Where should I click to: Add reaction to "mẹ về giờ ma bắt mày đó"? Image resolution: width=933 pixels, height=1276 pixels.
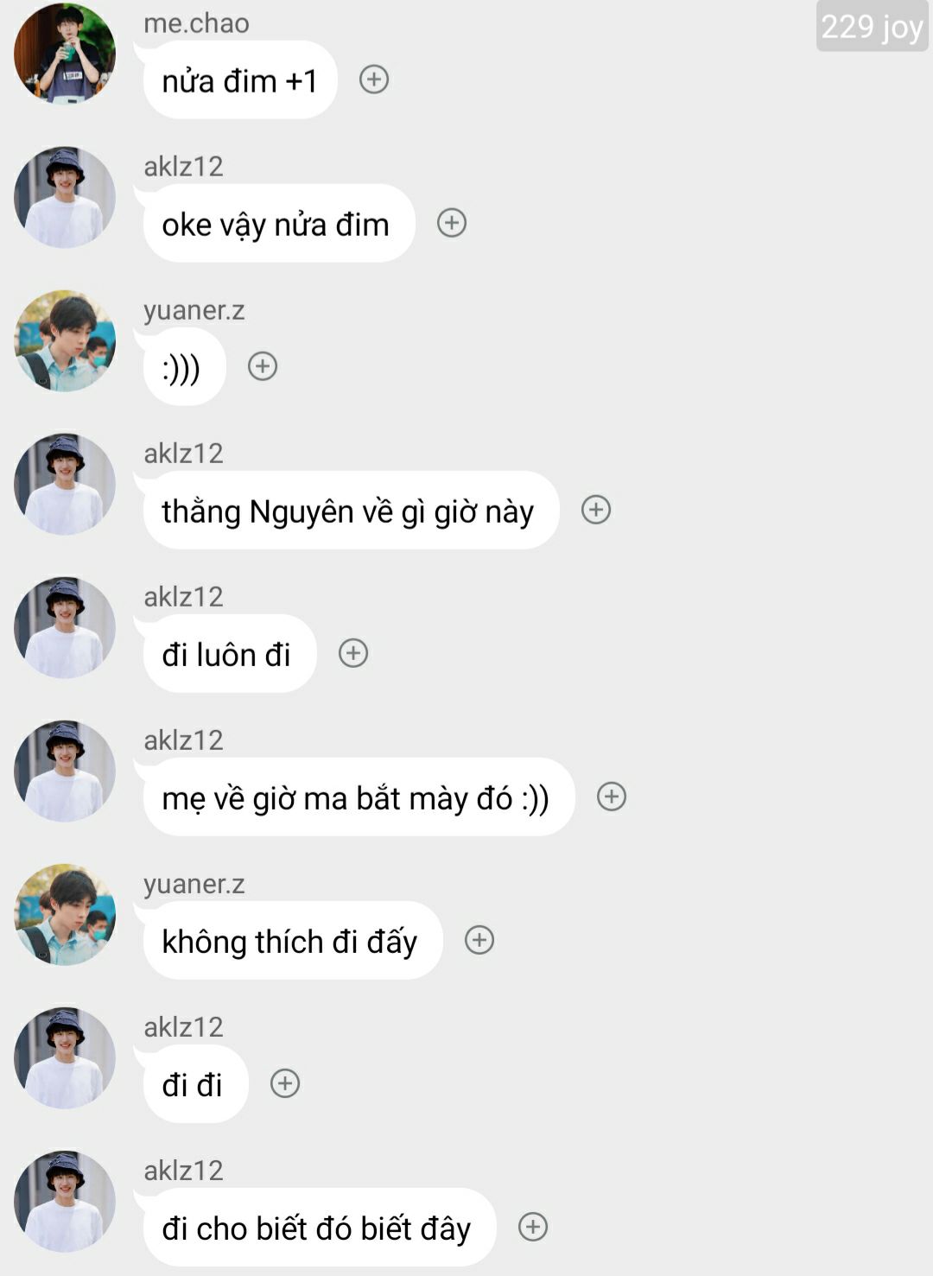pos(612,797)
